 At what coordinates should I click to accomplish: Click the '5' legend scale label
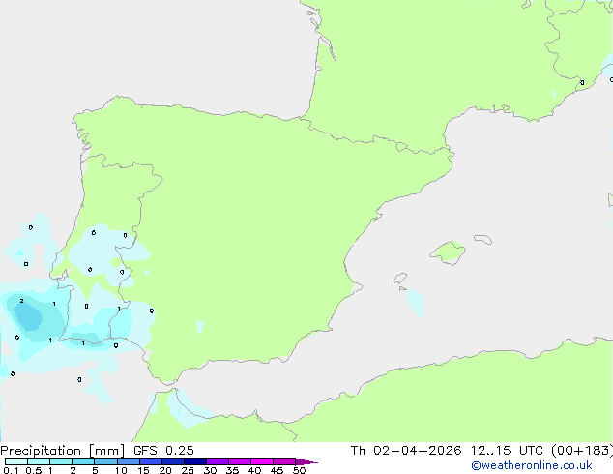point(95,470)
